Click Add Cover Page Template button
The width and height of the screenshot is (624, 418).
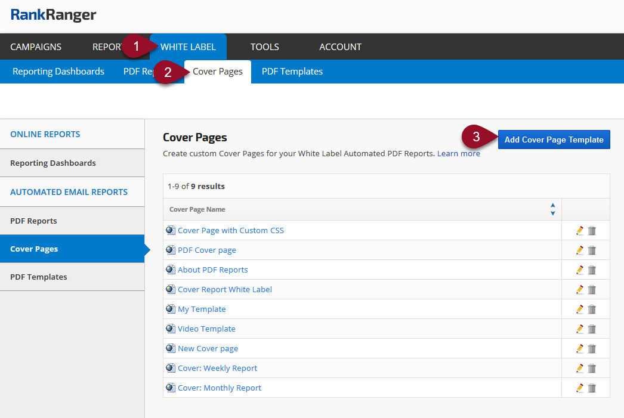[554, 140]
